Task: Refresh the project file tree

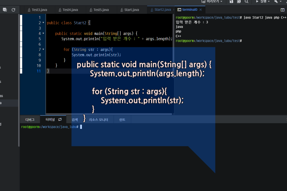Action: point(14,10)
